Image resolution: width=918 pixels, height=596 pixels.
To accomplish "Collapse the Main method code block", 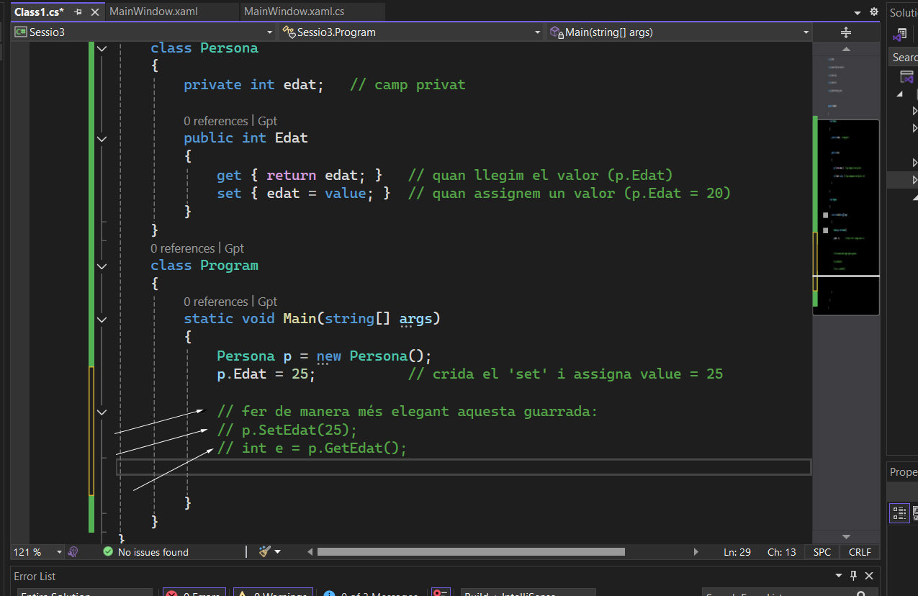I will (x=102, y=319).
